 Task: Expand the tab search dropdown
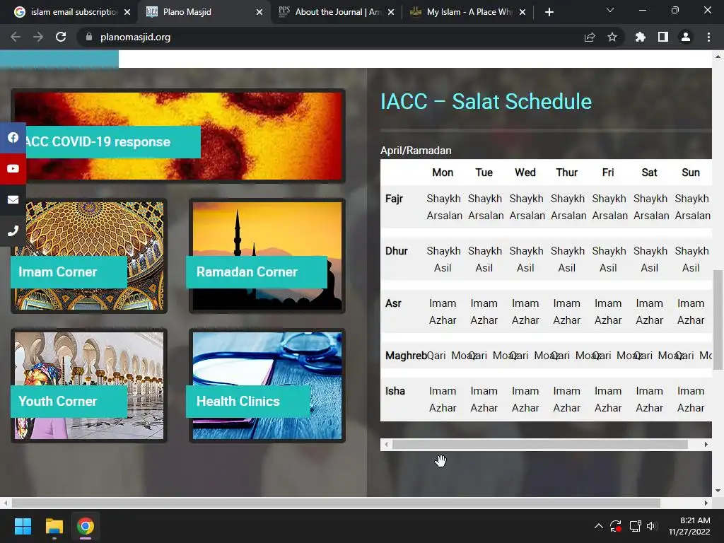pos(610,10)
